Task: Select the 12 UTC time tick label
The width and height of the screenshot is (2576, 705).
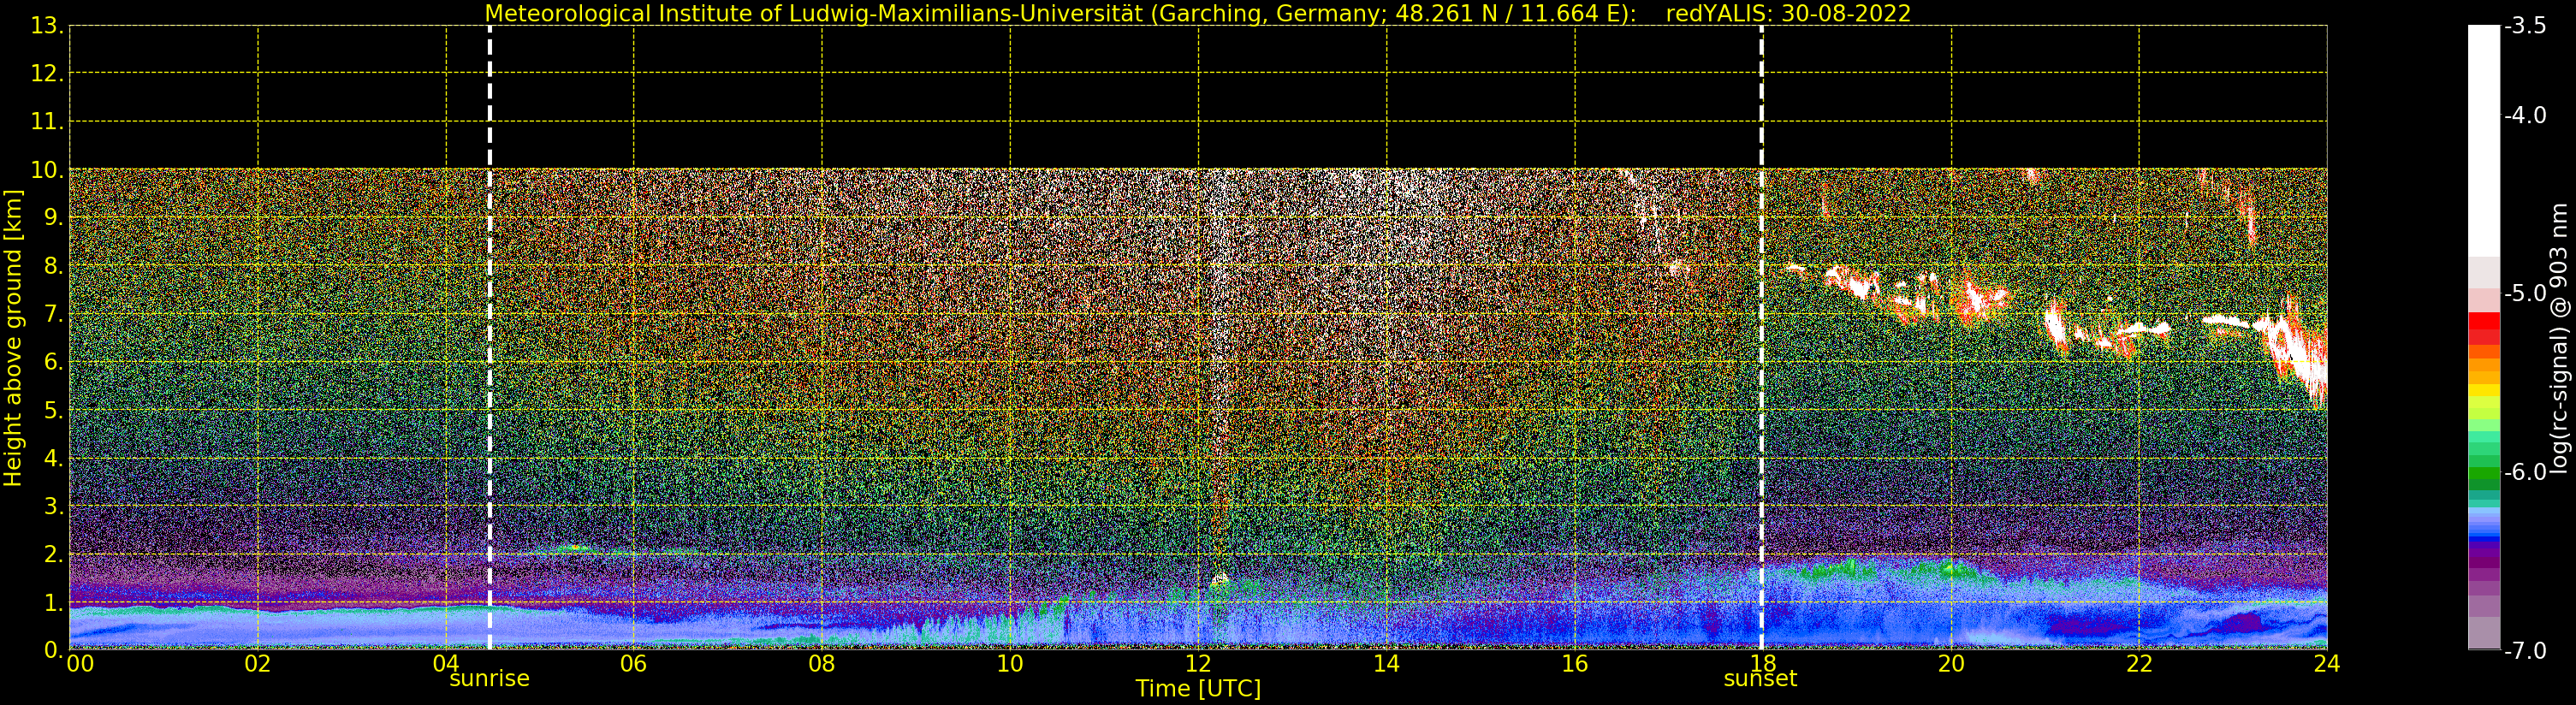Action: [x=1198, y=663]
